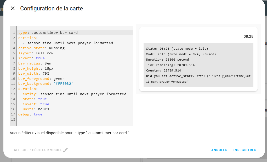Click the '#FFE0B2' background color value
This screenshot has width=267, height=162.
tap(63, 84)
